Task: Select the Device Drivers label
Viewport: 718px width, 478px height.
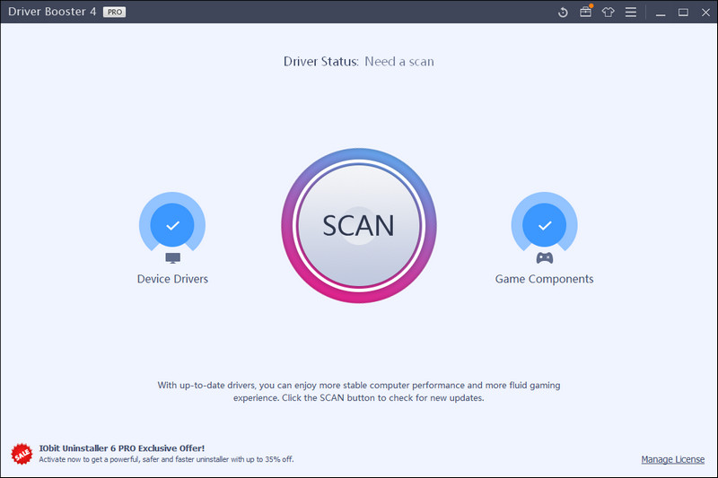Action: point(172,279)
